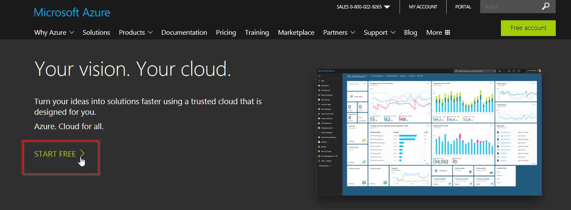Open the My Account link
Screen dimensions: 571x210
[423, 7]
